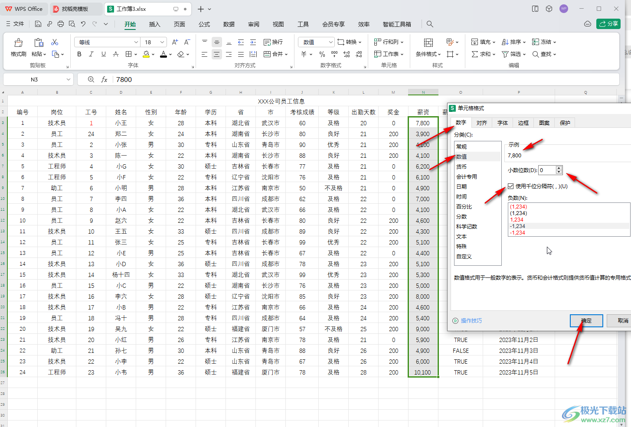
Task: Apply percent number style
Action: [x=322, y=54]
